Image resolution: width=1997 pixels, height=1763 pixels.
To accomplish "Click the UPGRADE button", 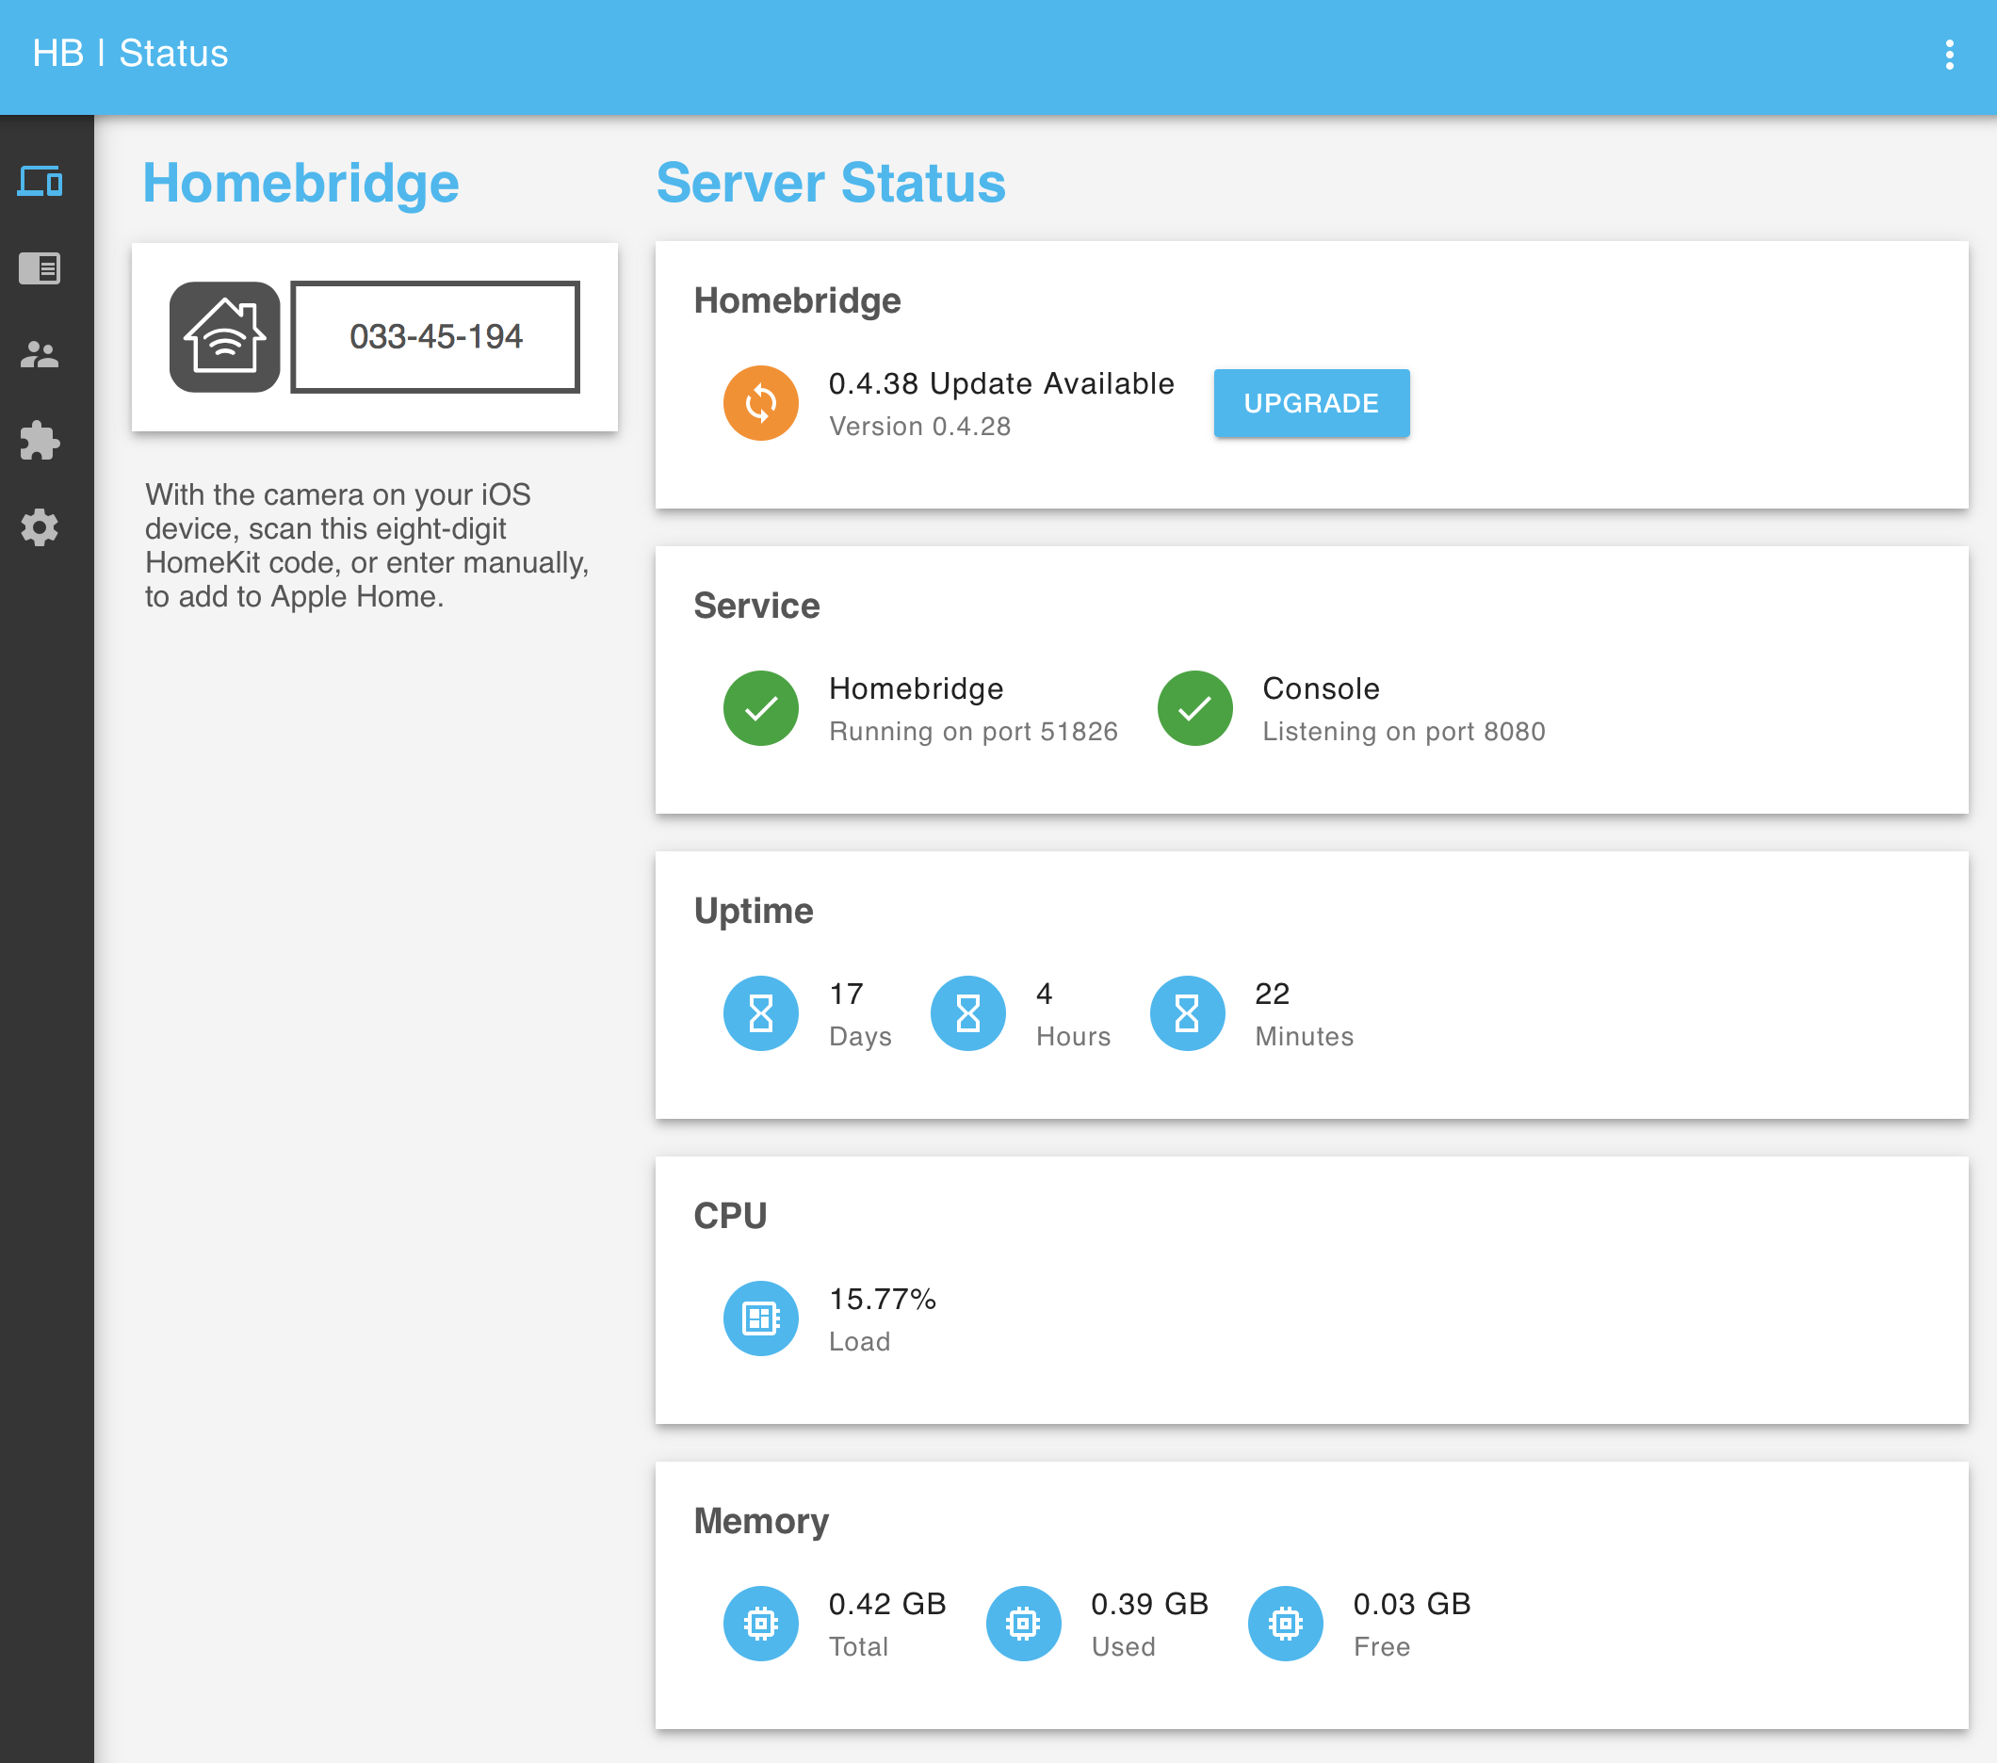I will (1311, 402).
